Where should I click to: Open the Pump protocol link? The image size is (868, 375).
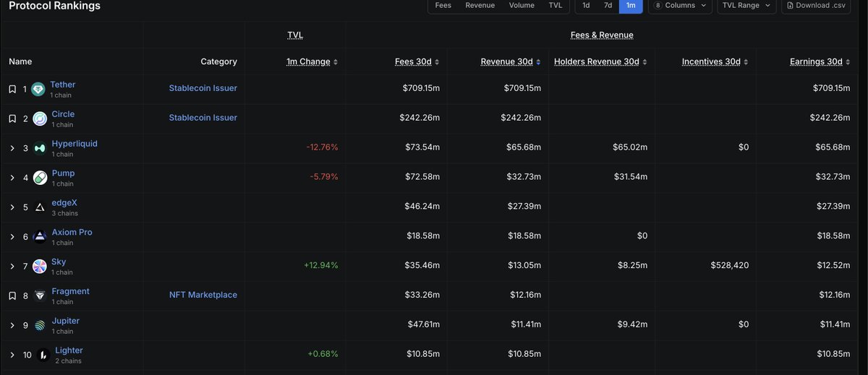point(63,173)
